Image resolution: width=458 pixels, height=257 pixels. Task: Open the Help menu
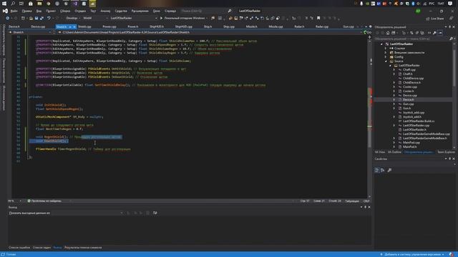click(x=170, y=11)
